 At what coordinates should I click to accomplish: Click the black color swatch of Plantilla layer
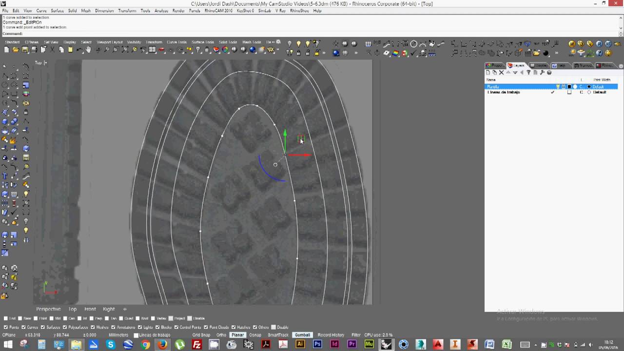point(569,87)
